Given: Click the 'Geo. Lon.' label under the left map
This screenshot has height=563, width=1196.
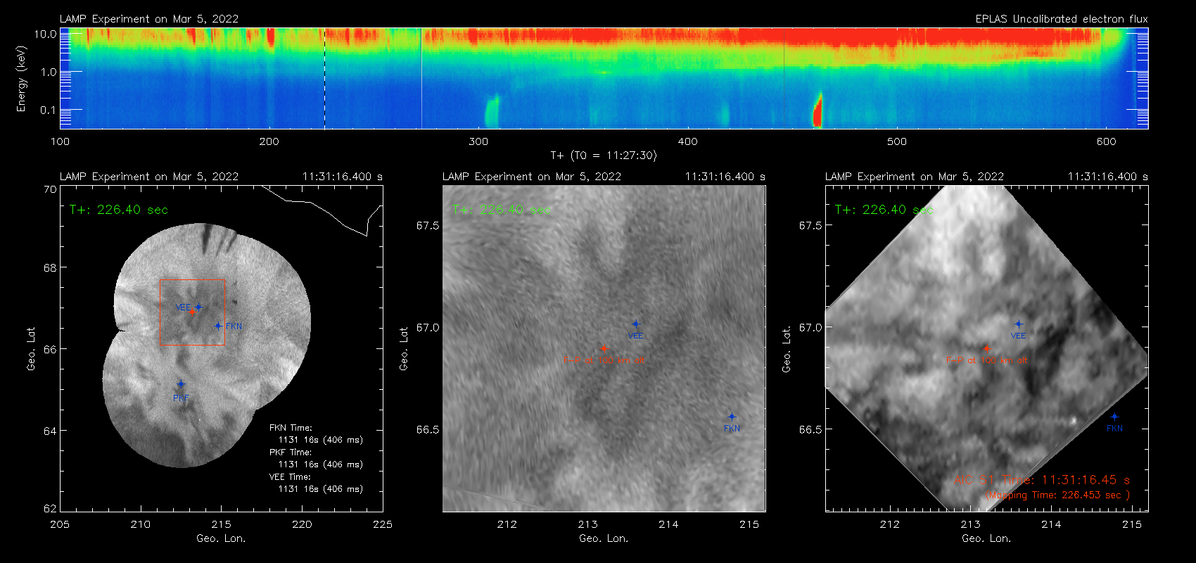Looking at the screenshot, I should click(x=221, y=538).
